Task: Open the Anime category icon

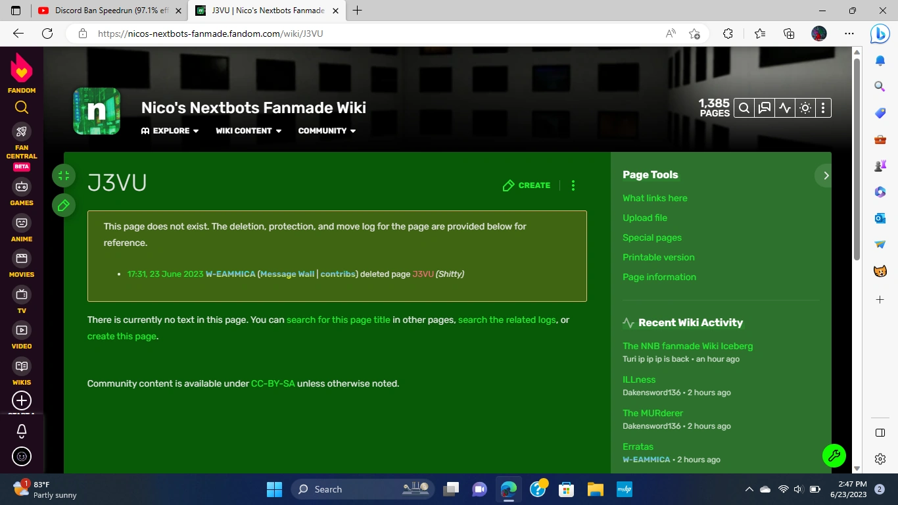Action: point(22,223)
